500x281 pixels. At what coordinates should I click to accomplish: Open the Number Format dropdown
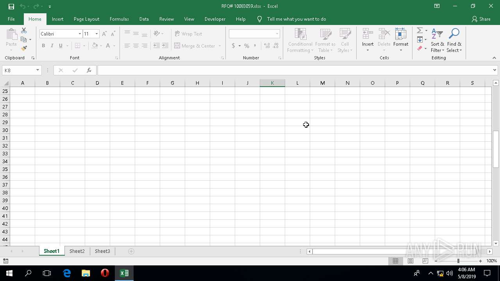(277, 34)
